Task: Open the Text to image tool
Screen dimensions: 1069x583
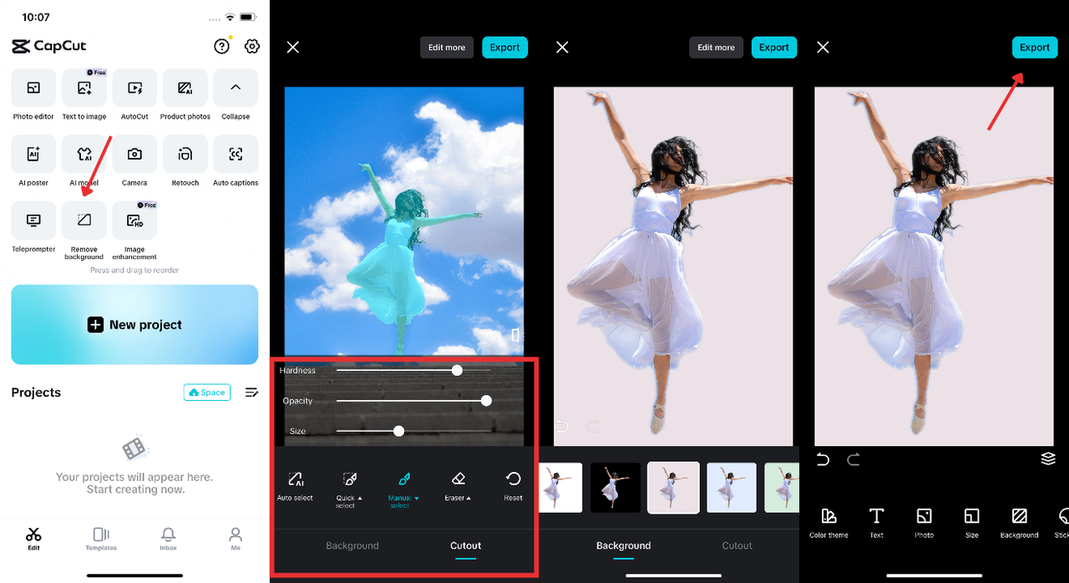Action: click(84, 89)
